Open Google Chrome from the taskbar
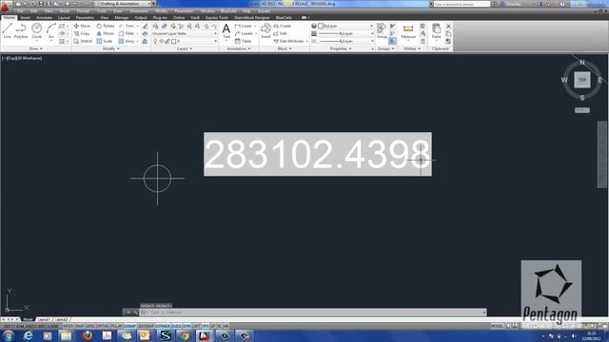This screenshot has width=609, height=342. tap(185, 335)
